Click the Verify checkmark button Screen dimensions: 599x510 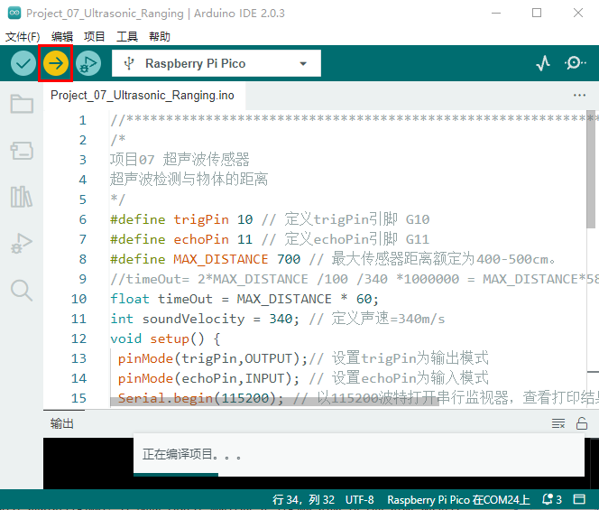(x=23, y=63)
